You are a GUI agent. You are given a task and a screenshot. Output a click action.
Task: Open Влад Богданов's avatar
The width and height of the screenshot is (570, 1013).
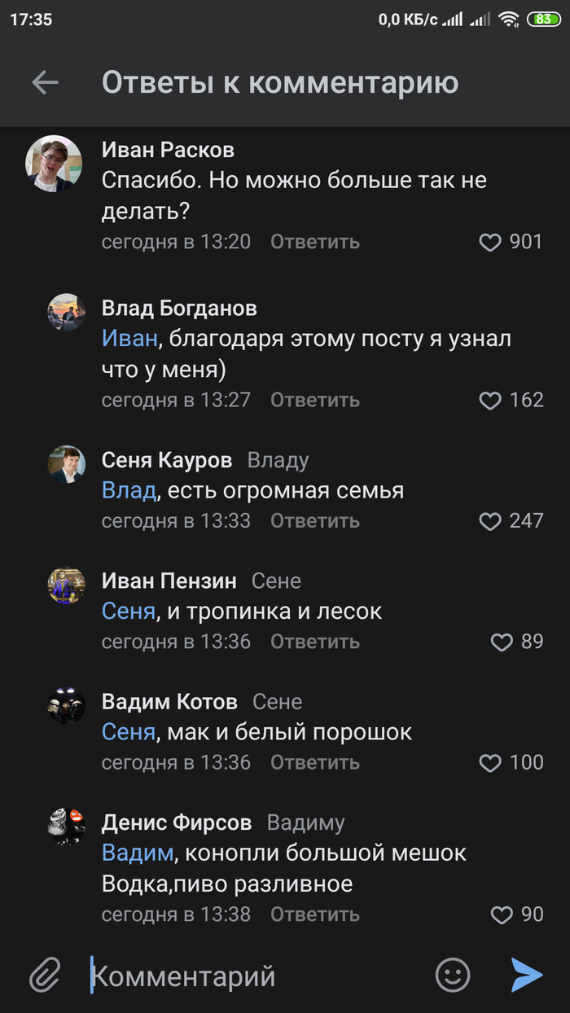pos(66,312)
